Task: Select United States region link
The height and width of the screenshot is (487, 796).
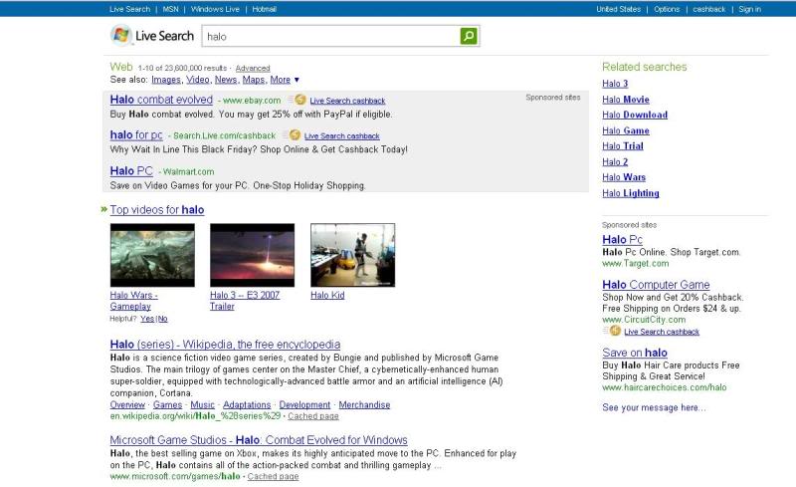Action: (x=618, y=9)
